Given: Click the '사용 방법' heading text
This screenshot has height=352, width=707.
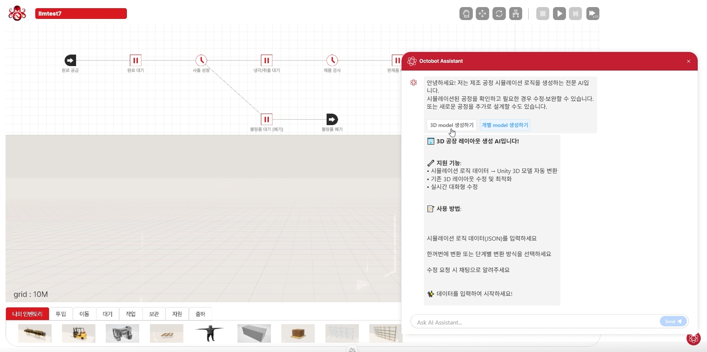Looking at the screenshot, I should tap(448, 209).
